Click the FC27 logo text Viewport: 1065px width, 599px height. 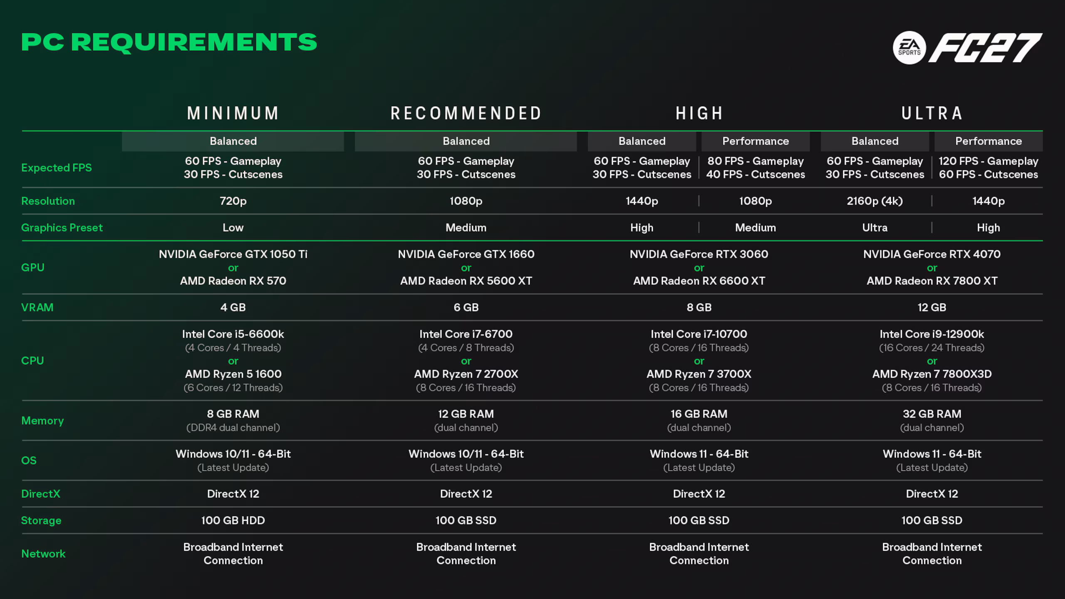point(986,48)
